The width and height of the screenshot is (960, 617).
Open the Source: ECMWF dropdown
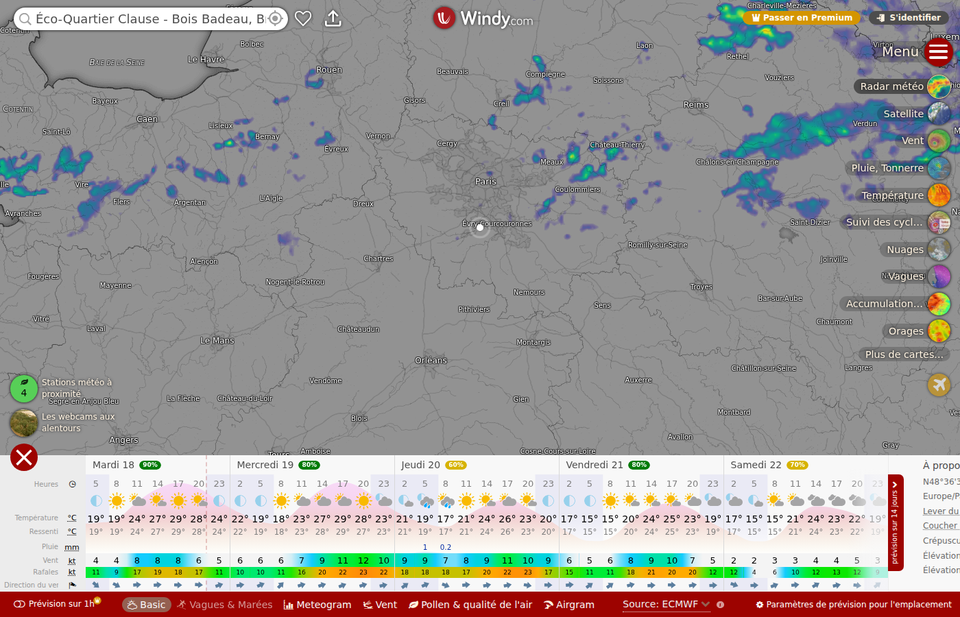666,605
